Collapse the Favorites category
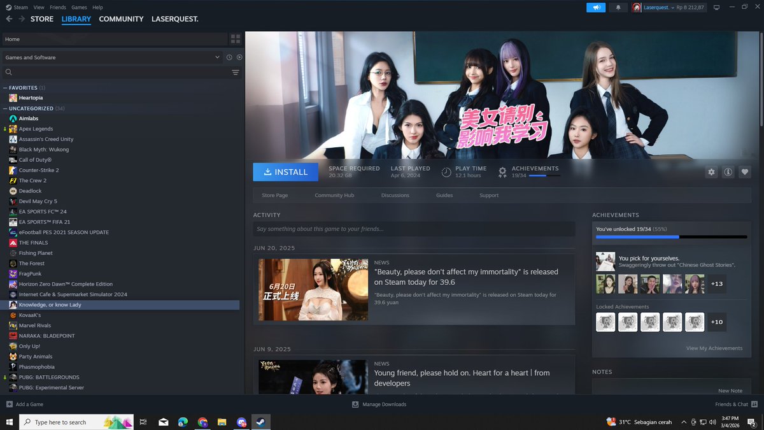This screenshot has height=430, width=764. click(5, 87)
